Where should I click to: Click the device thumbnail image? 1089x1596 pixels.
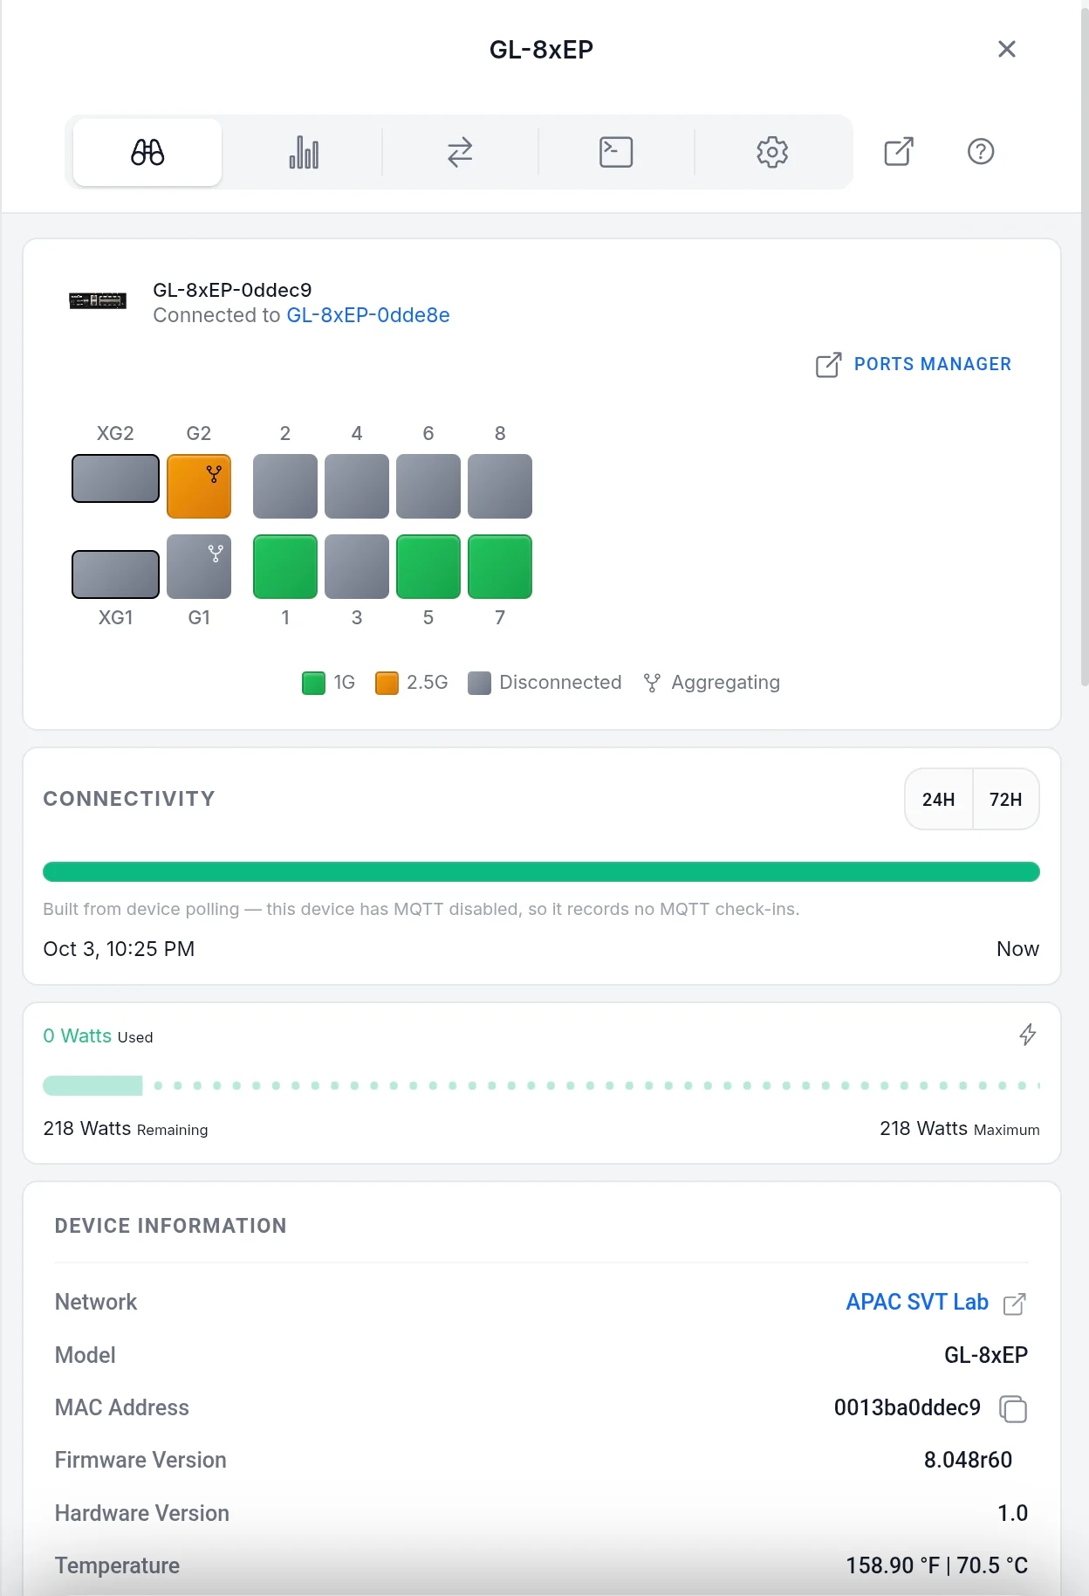click(x=98, y=301)
